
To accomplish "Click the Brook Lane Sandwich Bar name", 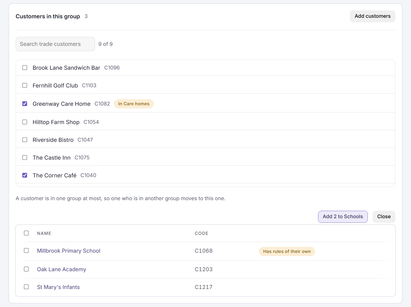I will [x=66, y=68].
